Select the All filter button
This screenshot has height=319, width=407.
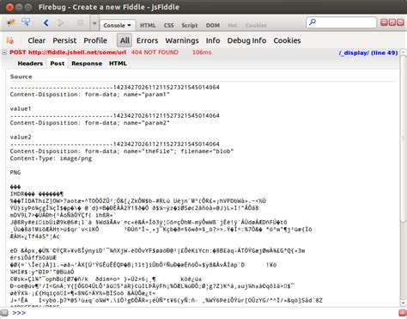125,40
